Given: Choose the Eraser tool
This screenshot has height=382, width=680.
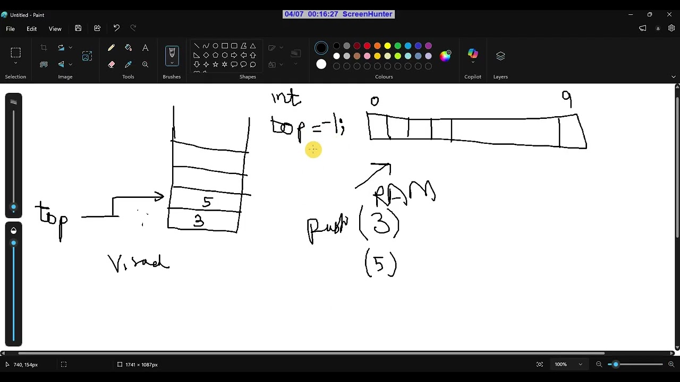Looking at the screenshot, I should [x=111, y=64].
